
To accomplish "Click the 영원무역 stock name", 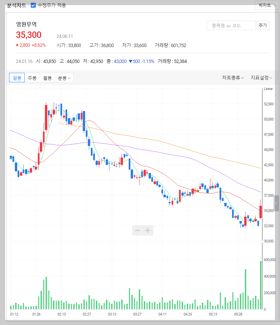I will point(26,24).
